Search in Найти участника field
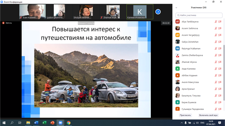This screenshot has height=126, width=225. click(x=199, y=15)
